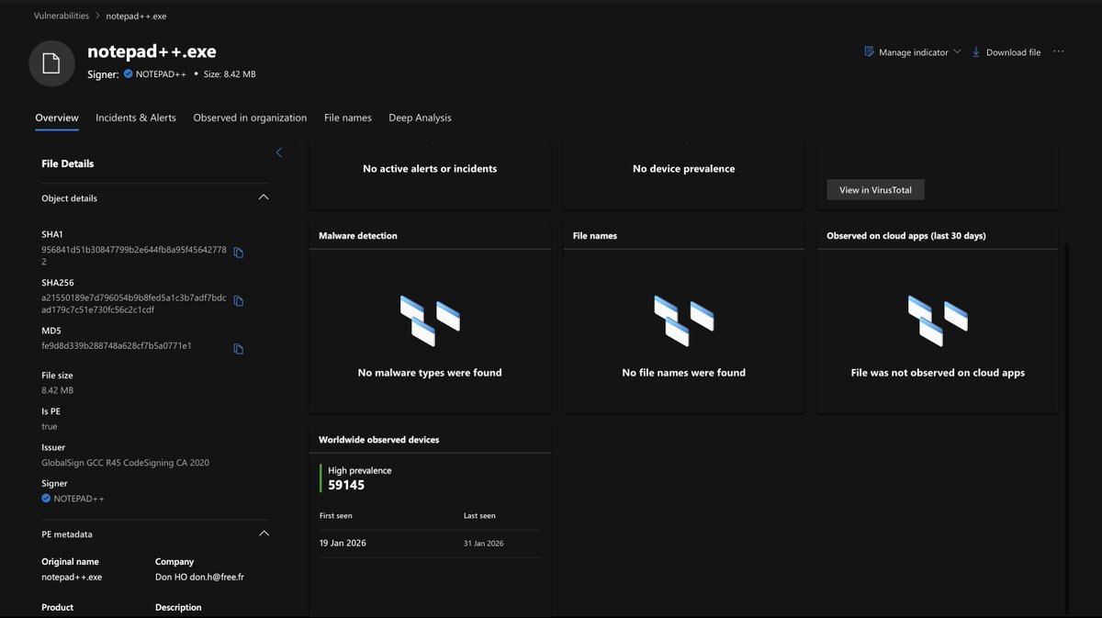Click the vertical scrollbar on the right
Screen dimensions: 1102x618
1066,427
